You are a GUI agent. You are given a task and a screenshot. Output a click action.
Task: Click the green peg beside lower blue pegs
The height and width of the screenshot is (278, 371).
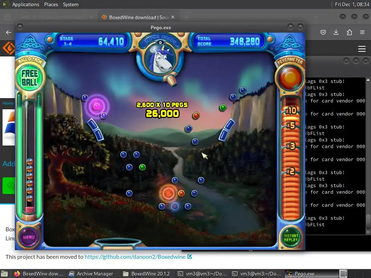[x=142, y=167]
